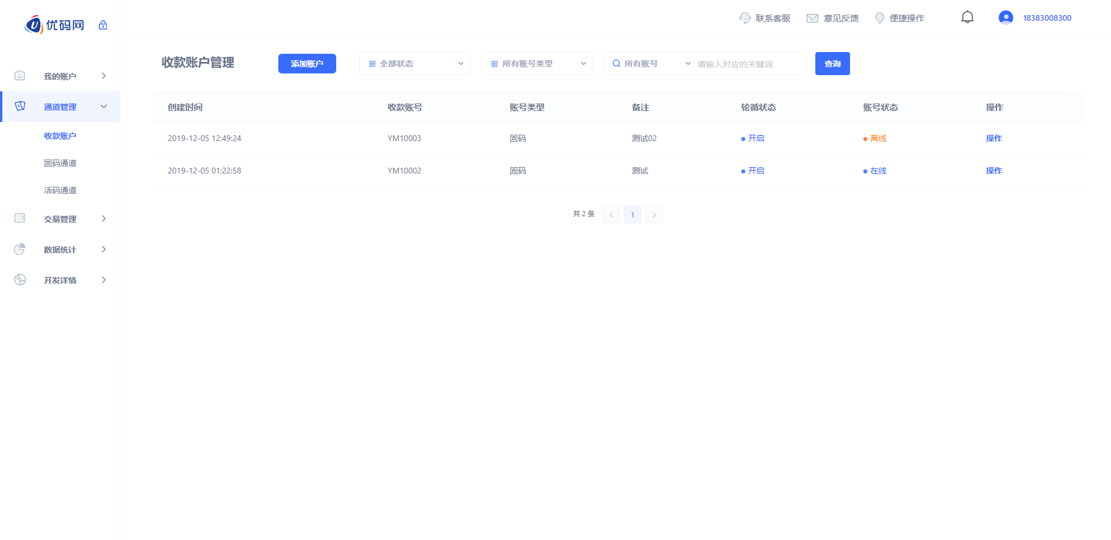Click the 添加账户 button

pyautogui.click(x=307, y=64)
